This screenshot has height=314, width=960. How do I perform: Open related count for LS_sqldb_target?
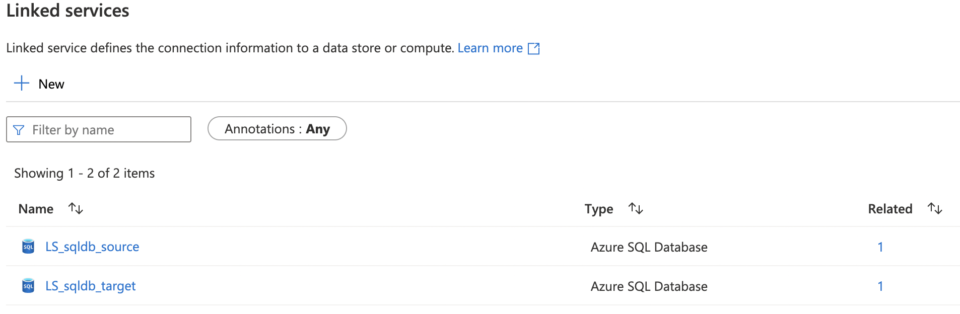(x=880, y=286)
